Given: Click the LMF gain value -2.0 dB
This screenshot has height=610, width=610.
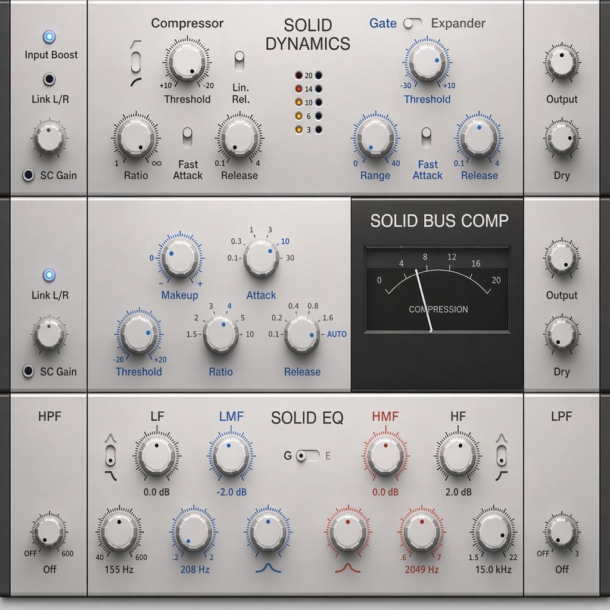Looking at the screenshot, I should [232, 492].
